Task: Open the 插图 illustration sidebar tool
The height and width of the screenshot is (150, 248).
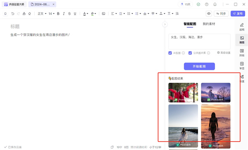Action: coord(242,40)
